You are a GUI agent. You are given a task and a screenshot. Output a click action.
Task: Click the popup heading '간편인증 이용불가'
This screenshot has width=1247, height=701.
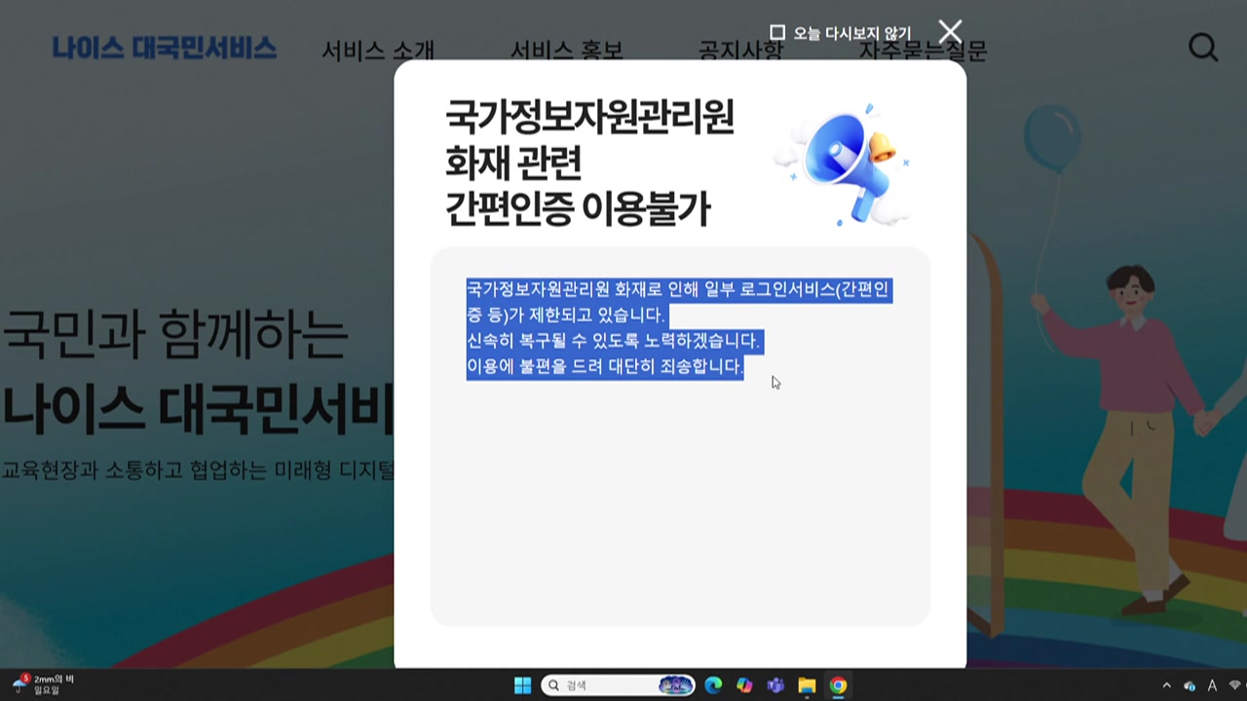click(x=578, y=208)
